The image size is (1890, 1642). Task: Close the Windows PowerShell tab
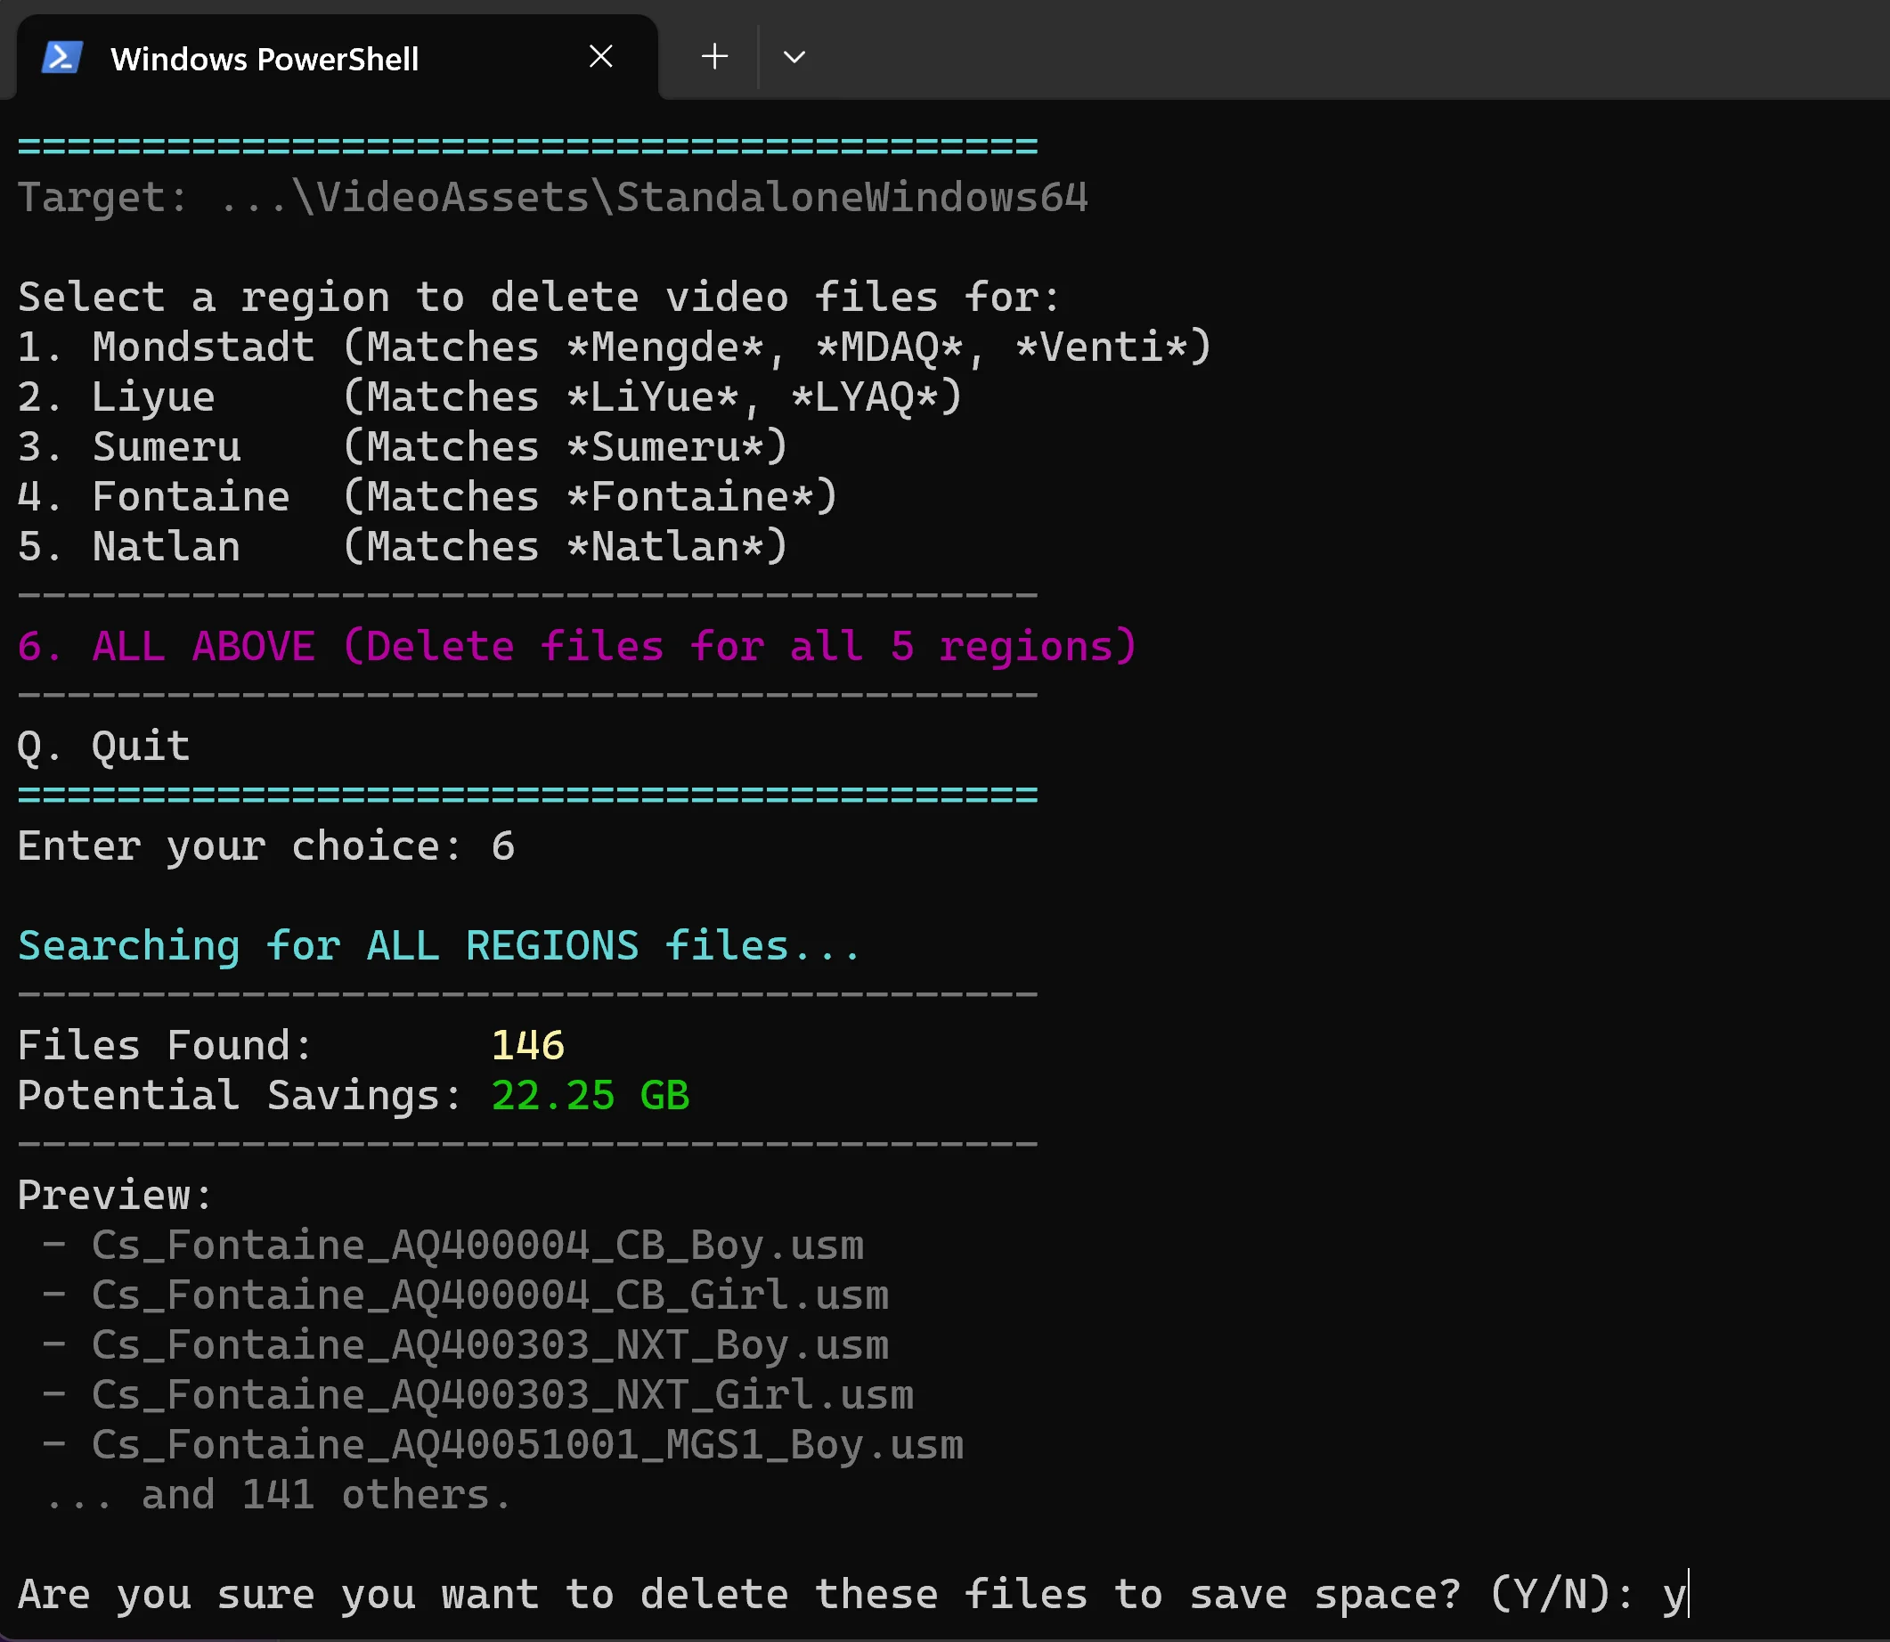[x=601, y=57]
